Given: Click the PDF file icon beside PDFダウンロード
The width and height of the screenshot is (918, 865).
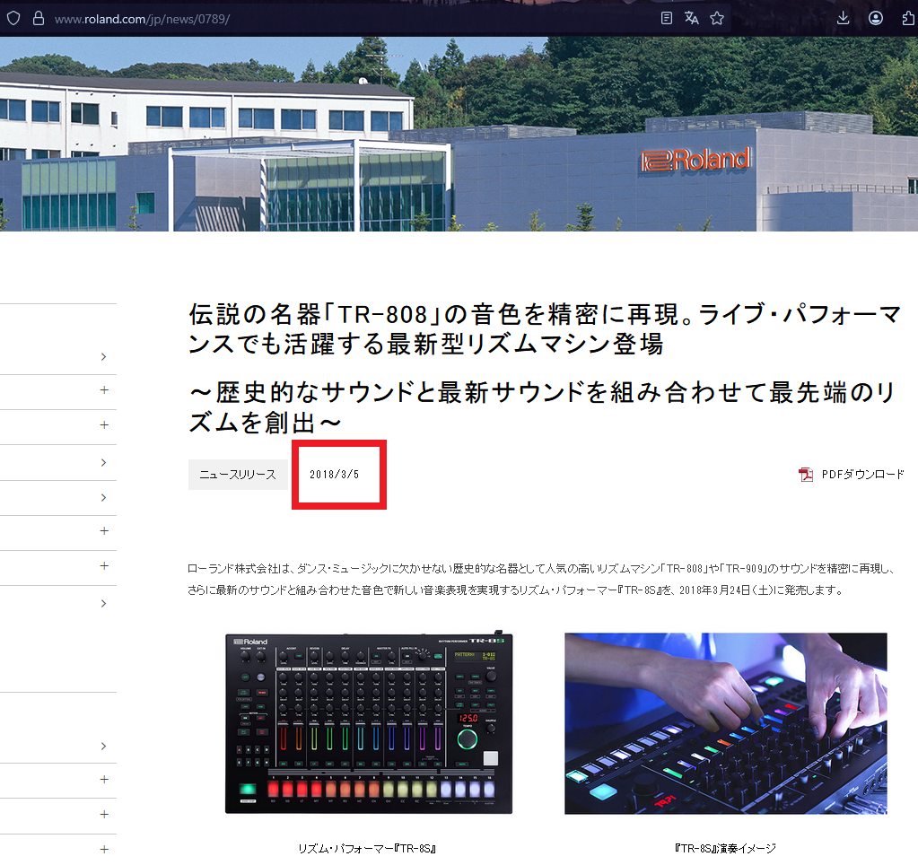Looking at the screenshot, I should point(806,474).
